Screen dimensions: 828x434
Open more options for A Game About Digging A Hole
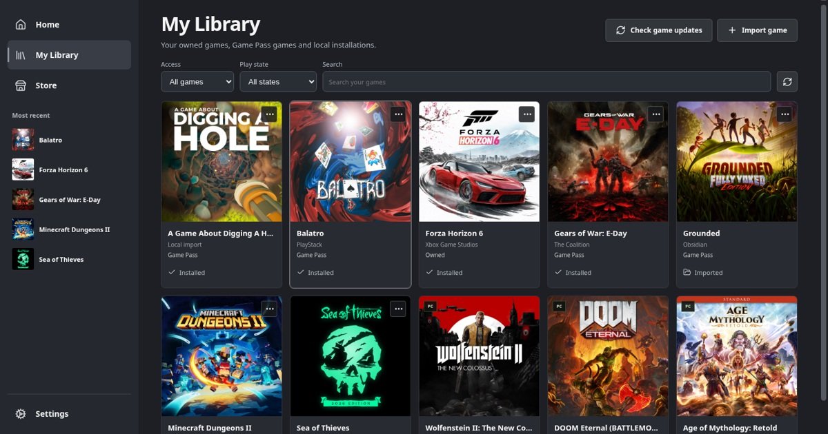tap(269, 114)
